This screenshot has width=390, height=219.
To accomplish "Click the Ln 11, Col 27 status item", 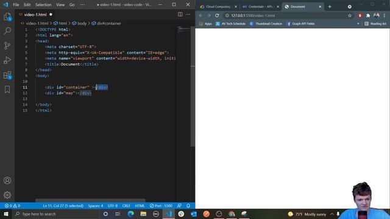I will click(x=63, y=206).
